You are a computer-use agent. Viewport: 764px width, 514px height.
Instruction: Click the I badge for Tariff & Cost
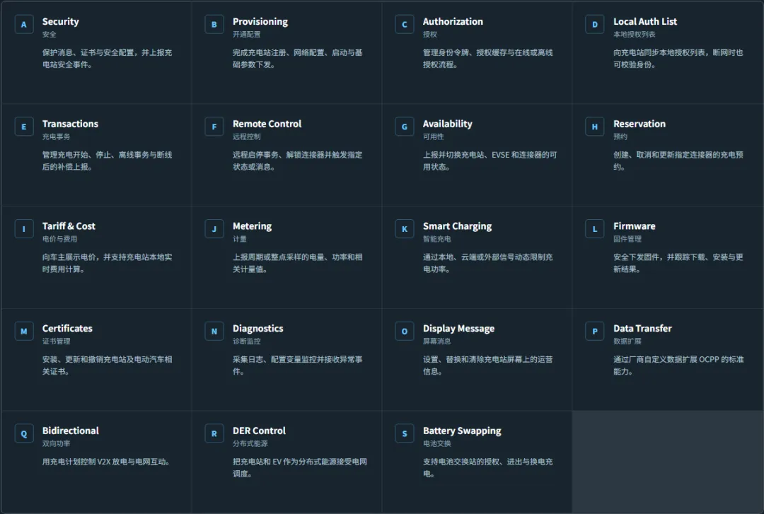point(24,229)
